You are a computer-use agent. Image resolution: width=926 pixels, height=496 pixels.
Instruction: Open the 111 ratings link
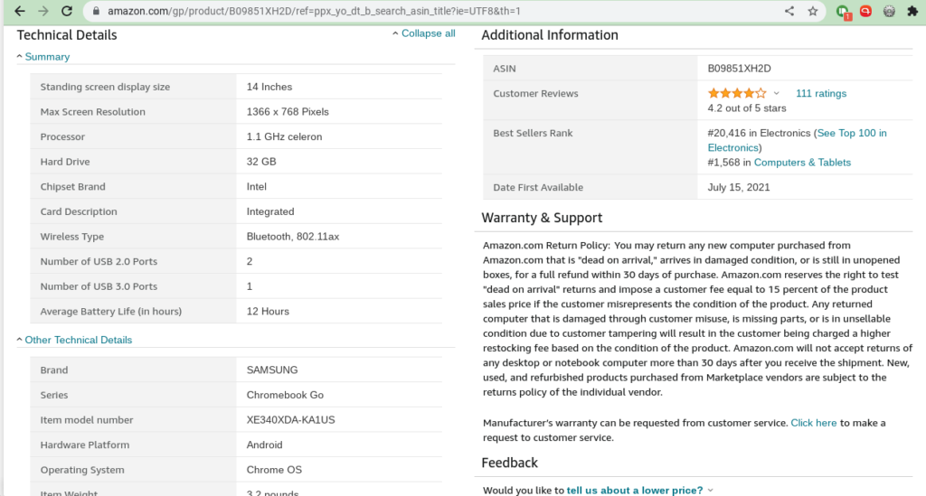pyautogui.click(x=821, y=93)
